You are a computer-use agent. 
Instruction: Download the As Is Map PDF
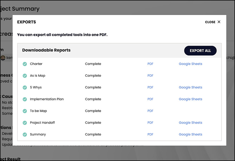click(x=150, y=76)
